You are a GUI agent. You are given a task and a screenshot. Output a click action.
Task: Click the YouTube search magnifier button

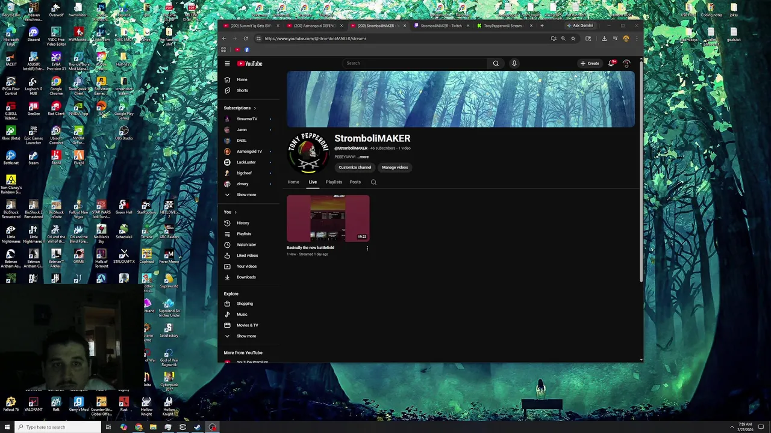click(x=496, y=63)
